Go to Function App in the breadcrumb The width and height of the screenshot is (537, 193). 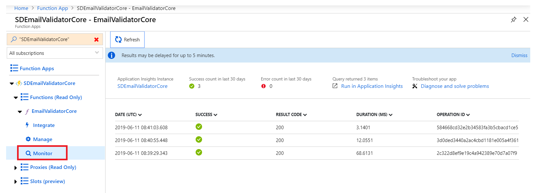[x=52, y=8]
